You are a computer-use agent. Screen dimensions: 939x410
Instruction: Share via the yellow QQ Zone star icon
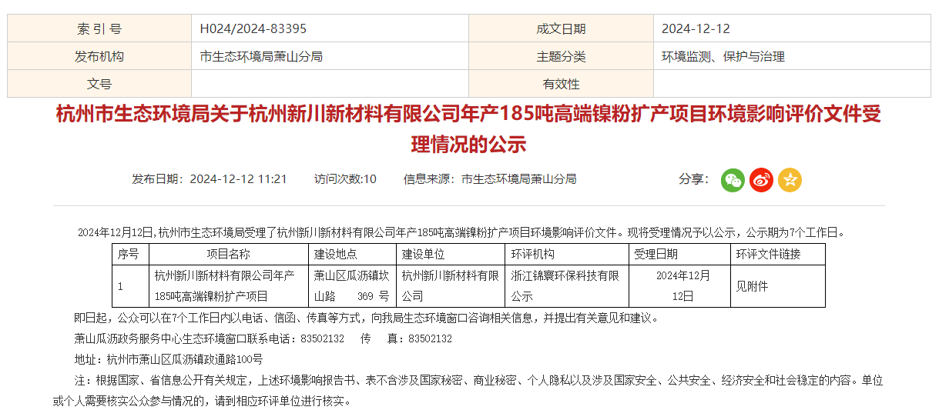tap(790, 180)
